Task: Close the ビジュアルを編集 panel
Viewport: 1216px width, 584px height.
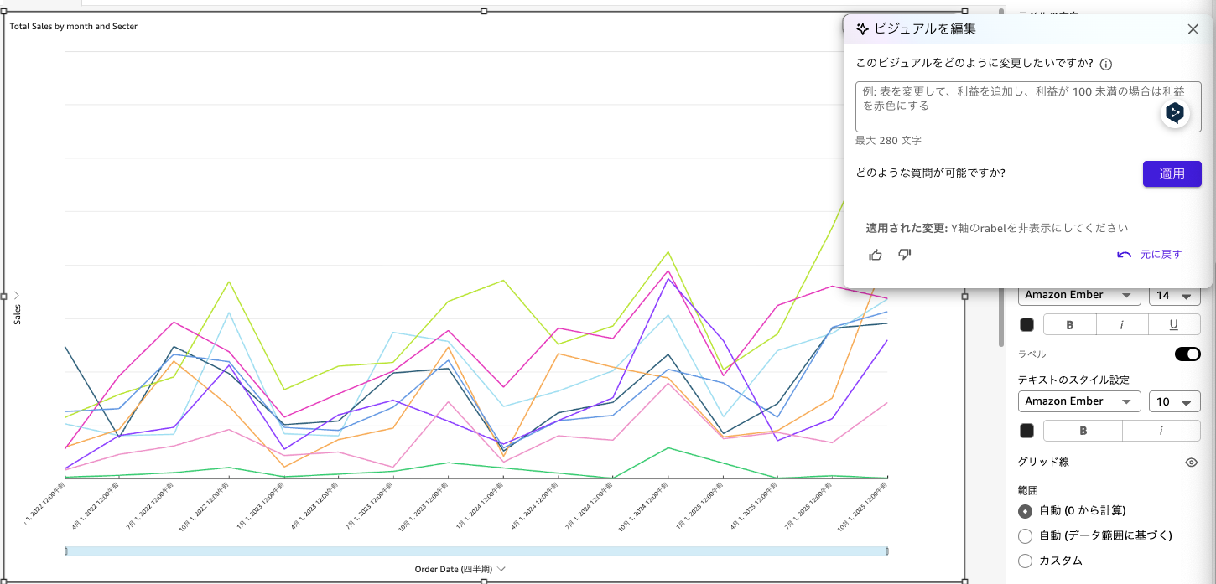Action: pyautogui.click(x=1193, y=29)
